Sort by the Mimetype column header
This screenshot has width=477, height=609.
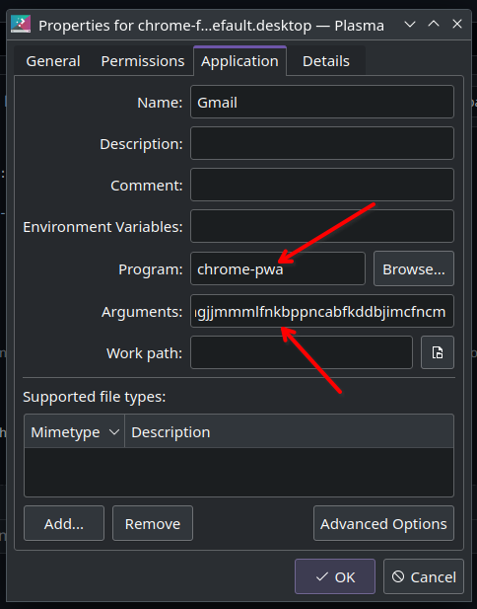point(74,431)
